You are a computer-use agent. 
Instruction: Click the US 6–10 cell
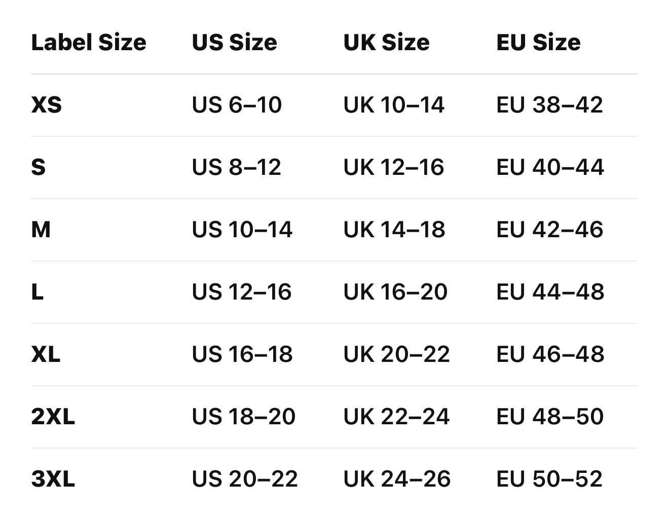click(237, 105)
